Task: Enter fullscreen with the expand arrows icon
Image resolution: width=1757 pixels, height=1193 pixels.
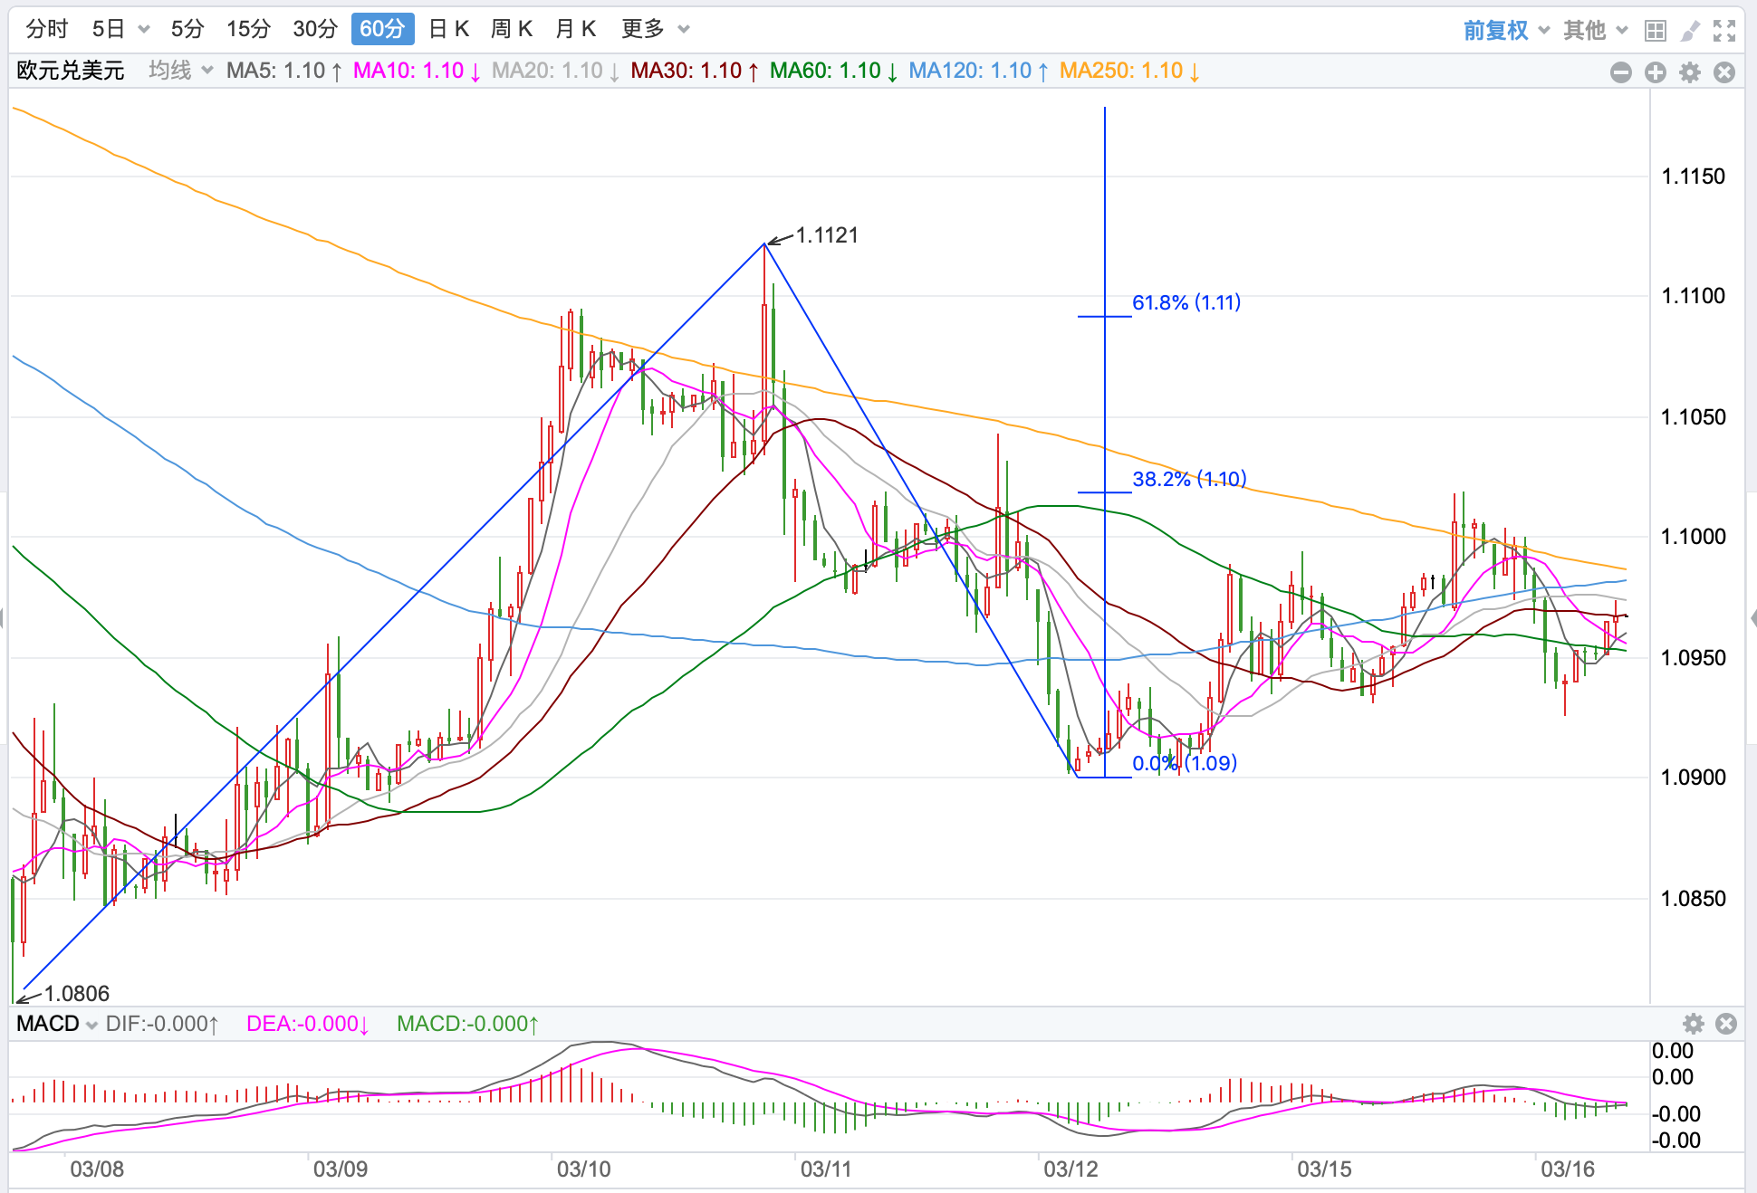Action: [x=1724, y=31]
